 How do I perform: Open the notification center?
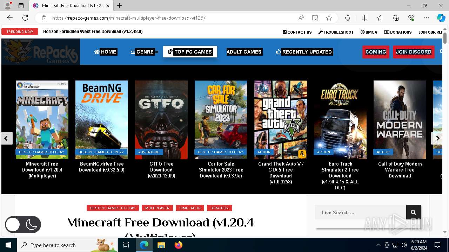tap(437, 245)
